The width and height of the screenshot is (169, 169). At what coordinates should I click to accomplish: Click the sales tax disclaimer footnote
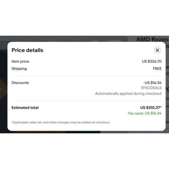60,122
